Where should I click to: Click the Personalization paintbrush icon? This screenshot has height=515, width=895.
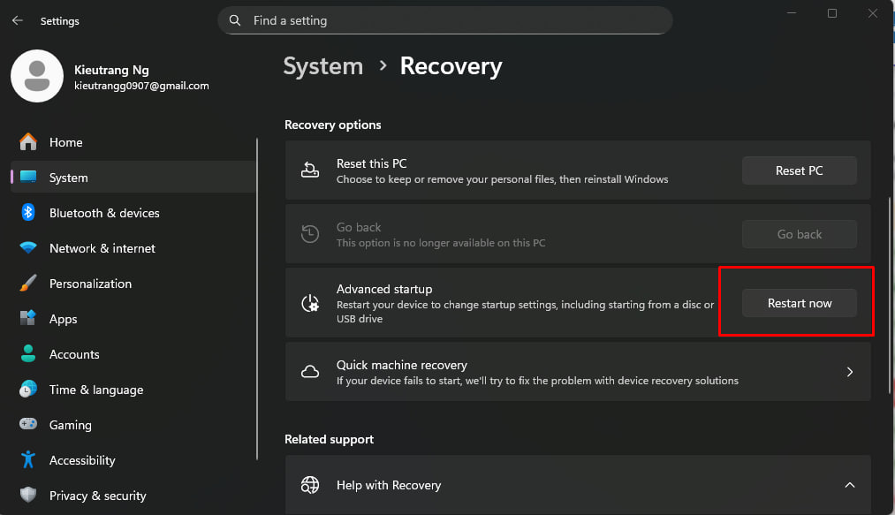pyautogui.click(x=28, y=284)
